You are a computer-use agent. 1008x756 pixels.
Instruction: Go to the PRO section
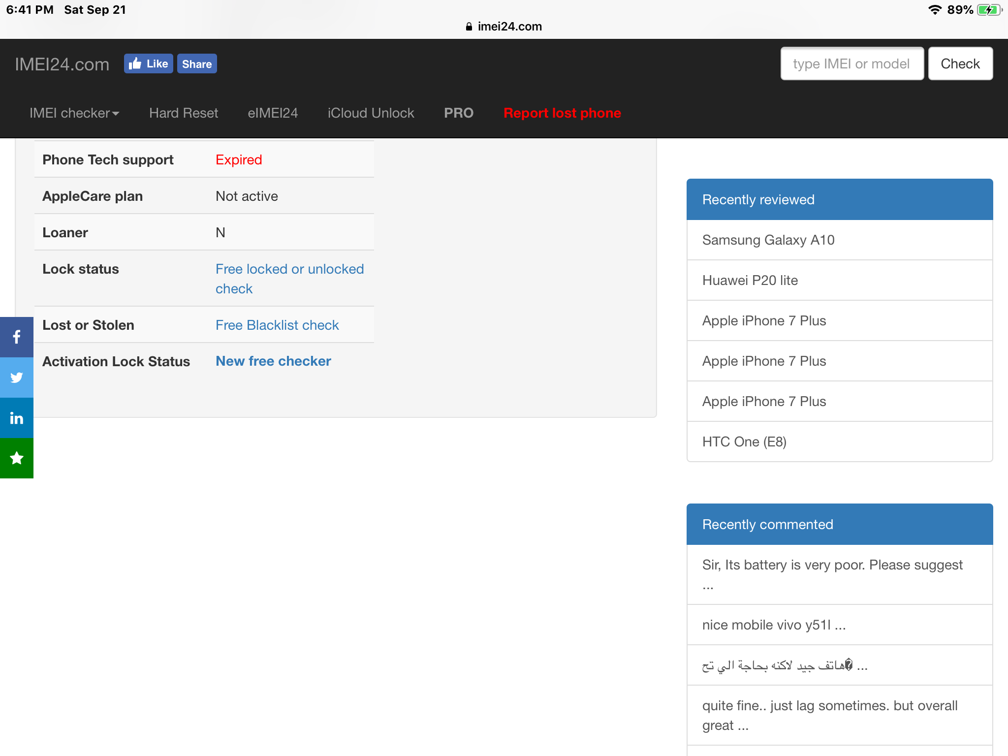click(x=458, y=113)
